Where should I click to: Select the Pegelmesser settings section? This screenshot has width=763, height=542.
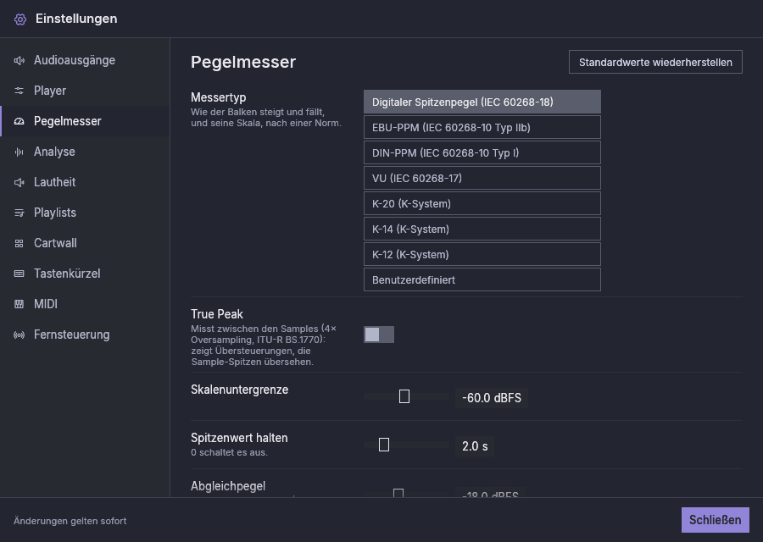(x=85, y=121)
